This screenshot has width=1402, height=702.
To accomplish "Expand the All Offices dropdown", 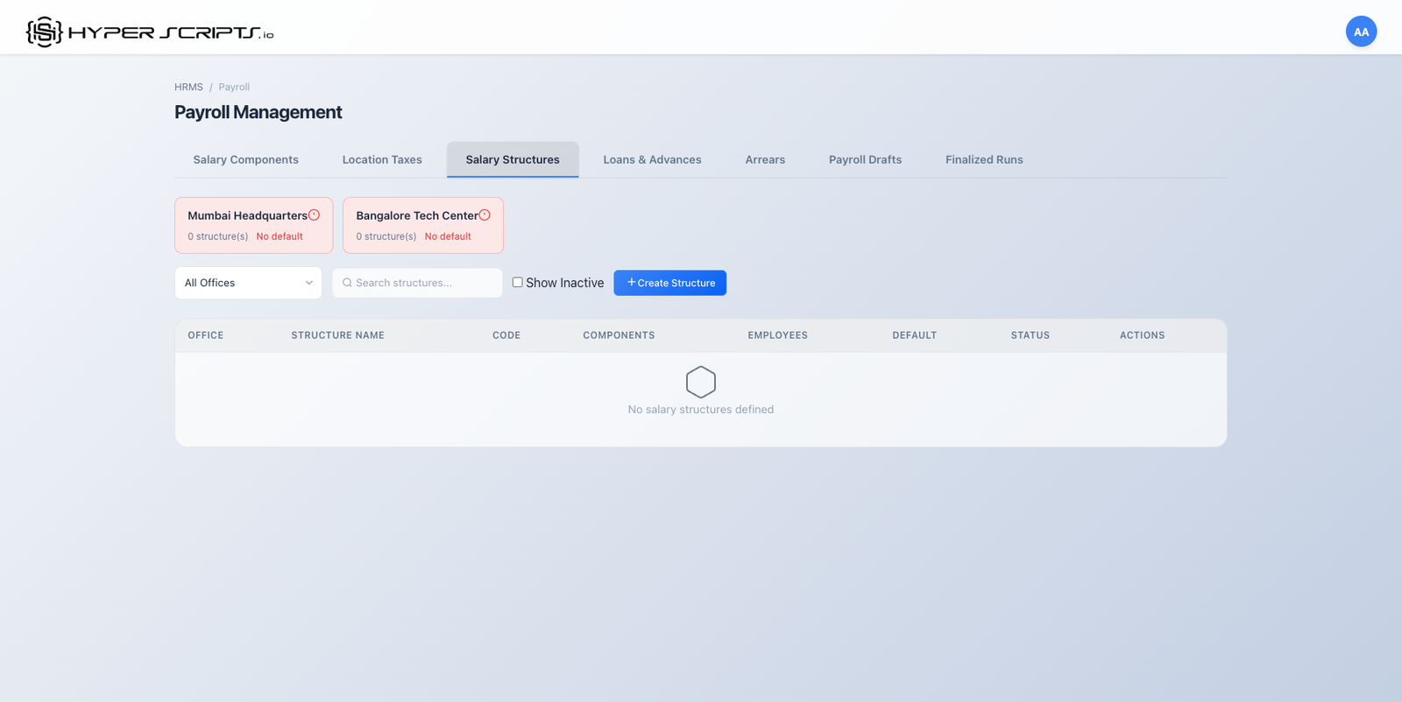I will [248, 283].
